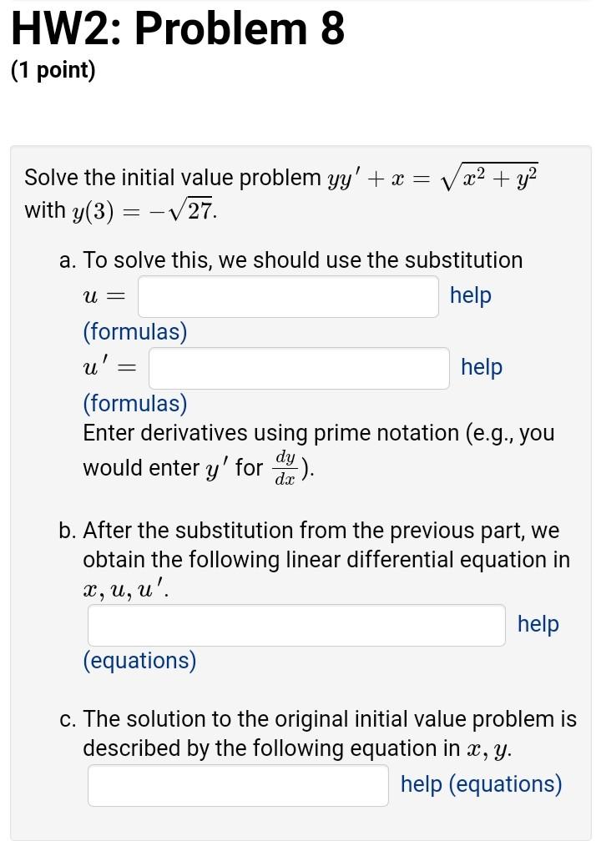Open the formulas reference for the substitution u
This screenshot has width=601, height=841.
134,331
